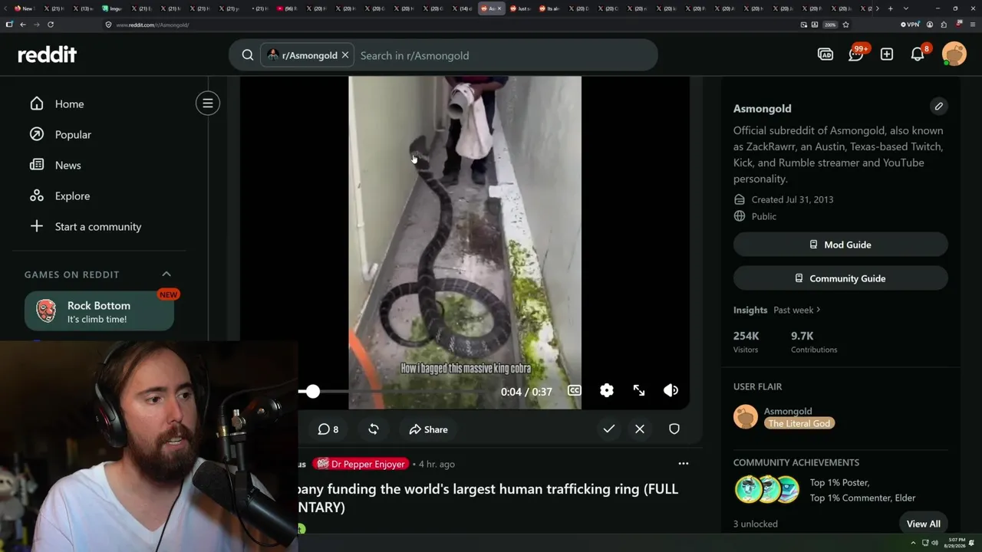Expand the Insights Past week link
The image size is (982, 552).
pyautogui.click(x=797, y=310)
